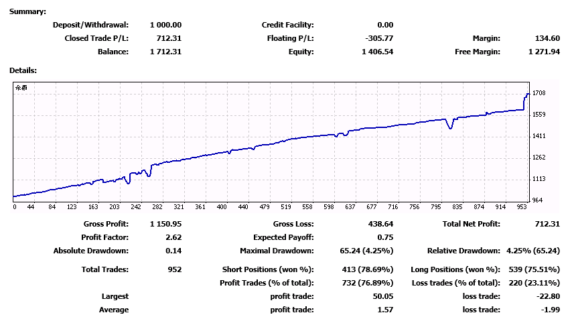The image size is (574, 315).
Task: Select the Total Net Profit value 712.31
Action: tap(547, 224)
